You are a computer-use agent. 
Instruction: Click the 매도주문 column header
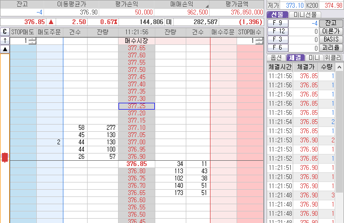(49, 32)
